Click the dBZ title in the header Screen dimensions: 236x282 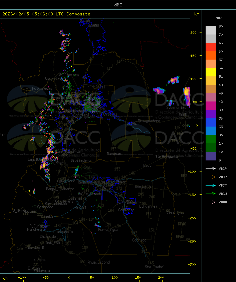coord(118,5)
